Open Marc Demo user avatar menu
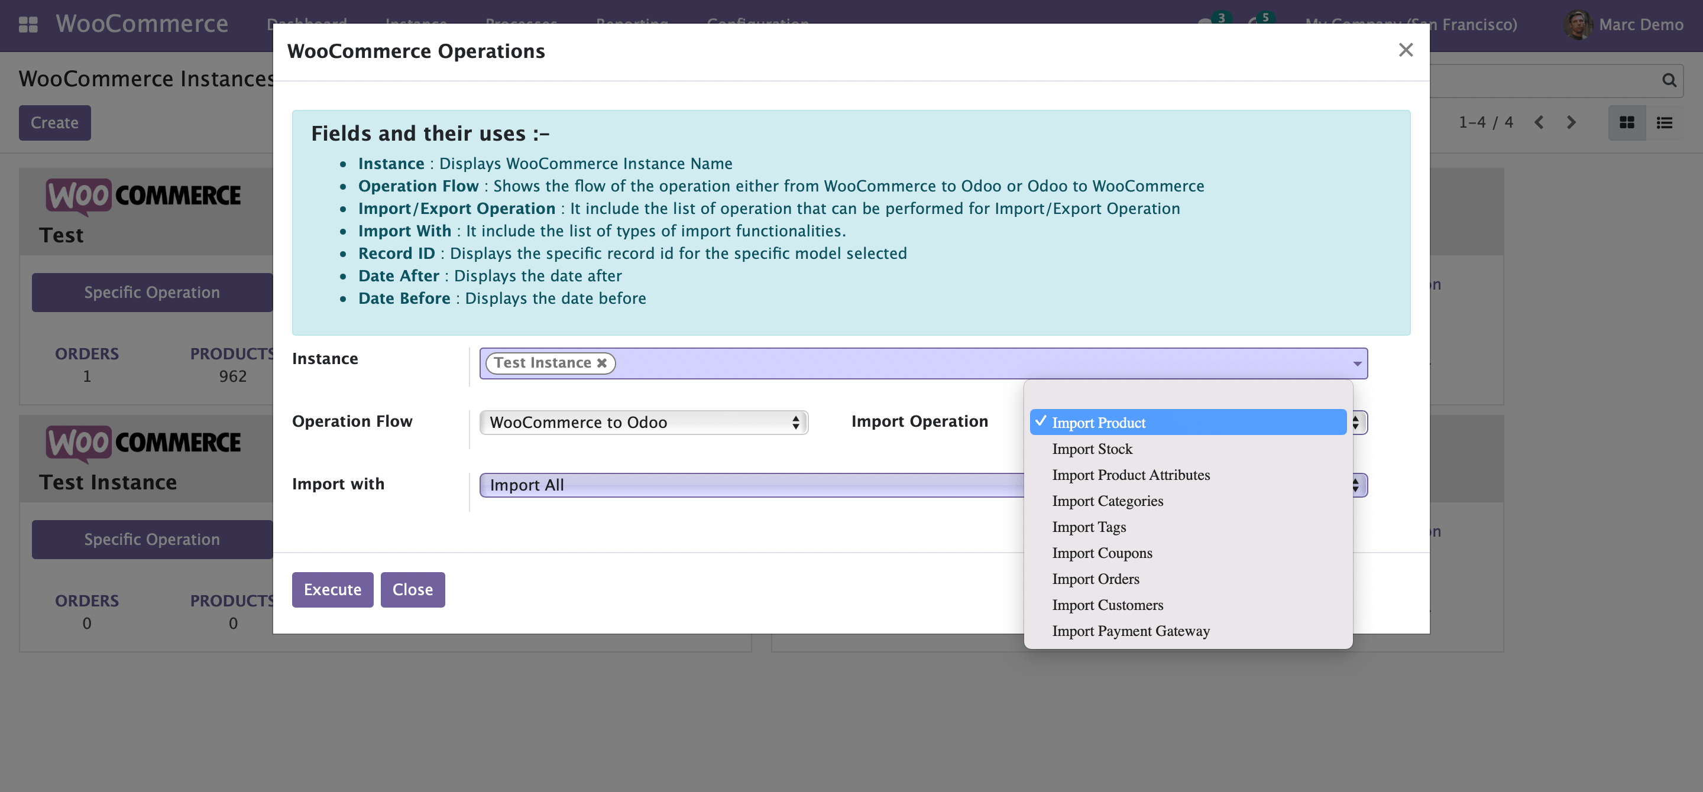 tap(1578, 25)
